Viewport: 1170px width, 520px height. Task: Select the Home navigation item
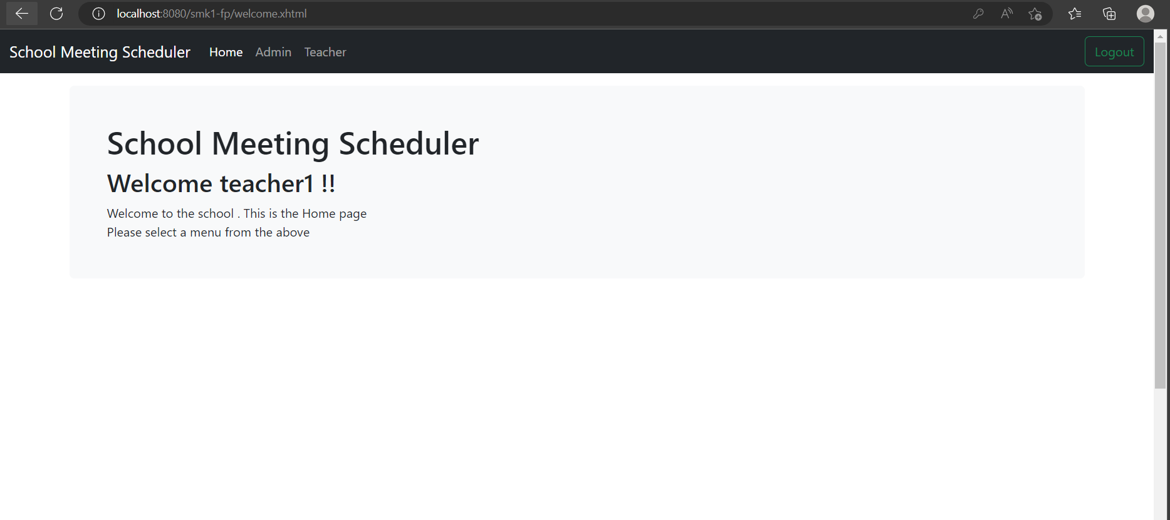pyautogui.click(x=226, y=52)
